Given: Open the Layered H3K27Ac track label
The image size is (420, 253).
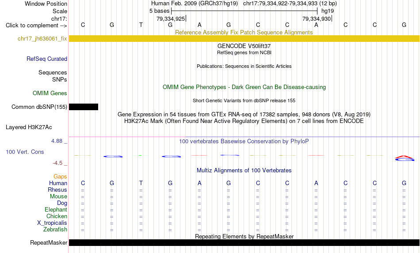Looking at the screenshot, I should point(29,127).
